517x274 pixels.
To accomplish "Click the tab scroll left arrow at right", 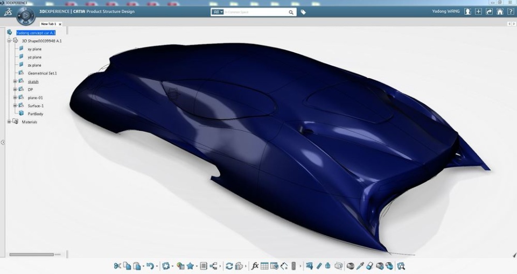I will click(509, 24).
